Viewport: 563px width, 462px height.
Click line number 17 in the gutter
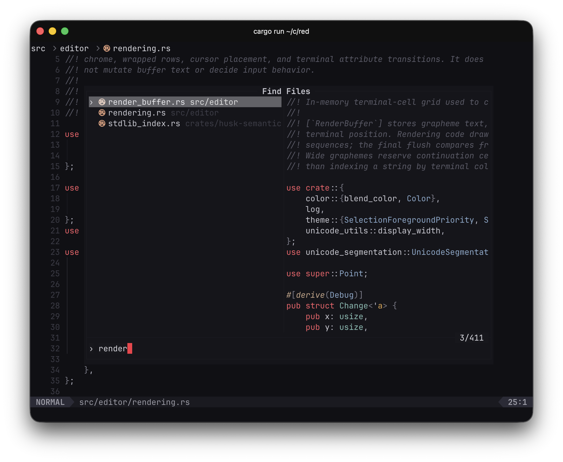click(55, 188)
